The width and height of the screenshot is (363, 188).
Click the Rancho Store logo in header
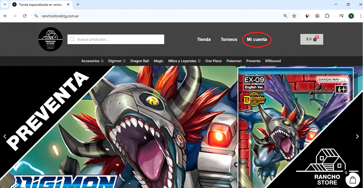point(50,39)
